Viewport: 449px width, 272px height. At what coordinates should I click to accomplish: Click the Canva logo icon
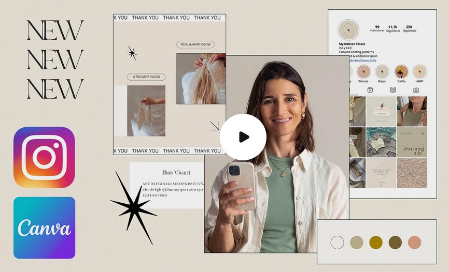[45, 228]
